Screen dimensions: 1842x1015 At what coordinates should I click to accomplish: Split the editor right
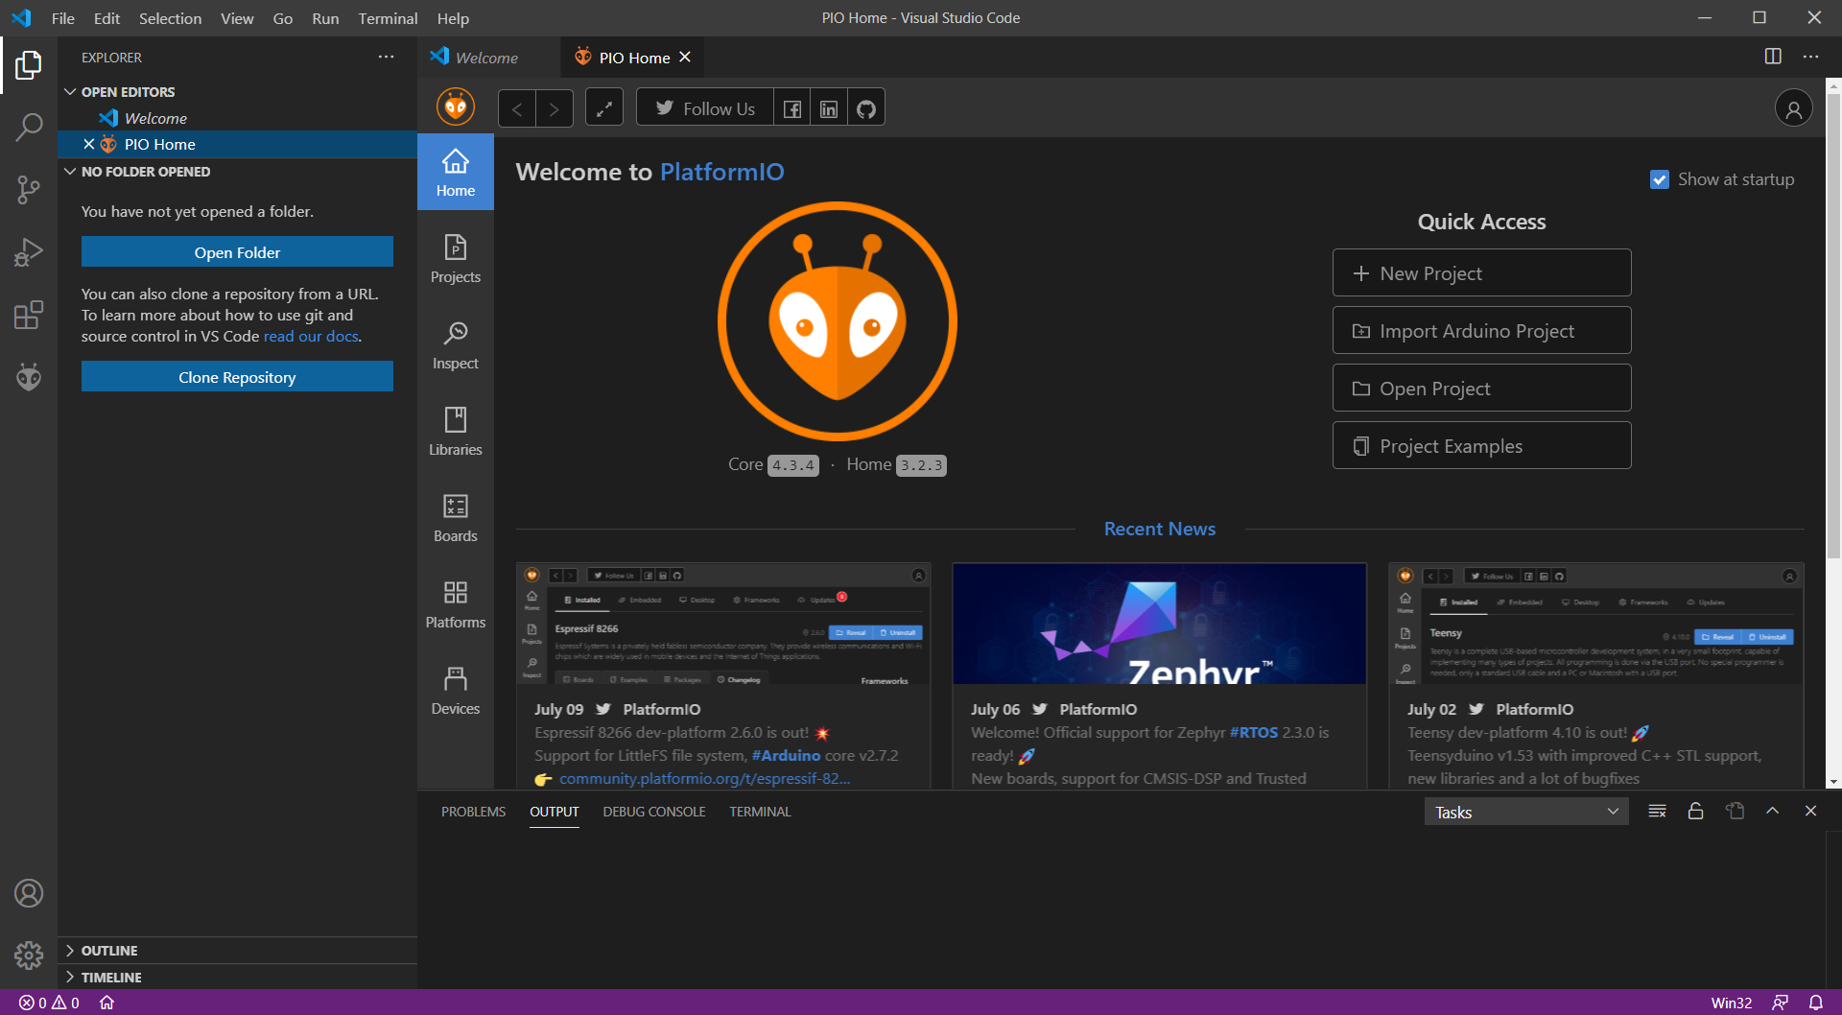(x=1773, y=57)
